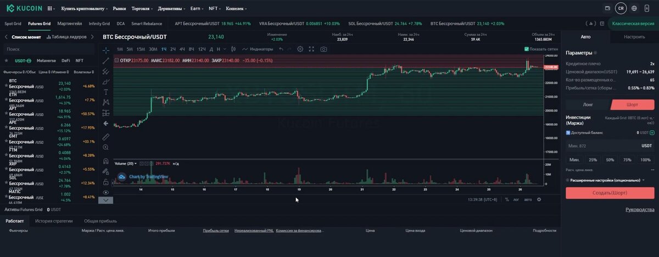
Task: Click the Кредитное плечо 2x value
Action: click(652, 64)
